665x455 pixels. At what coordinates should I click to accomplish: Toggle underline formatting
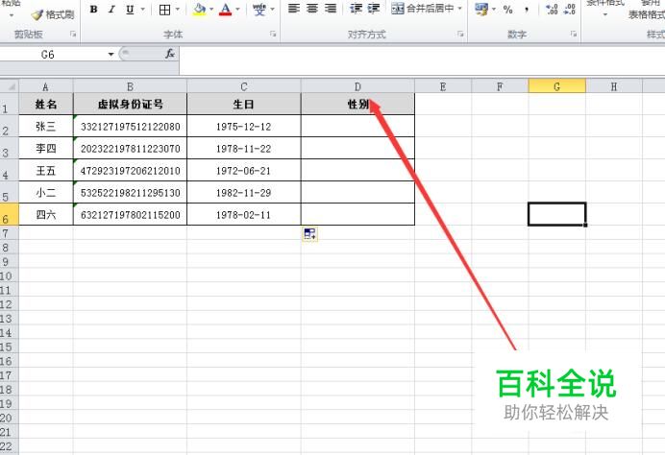tap(130, 9)
